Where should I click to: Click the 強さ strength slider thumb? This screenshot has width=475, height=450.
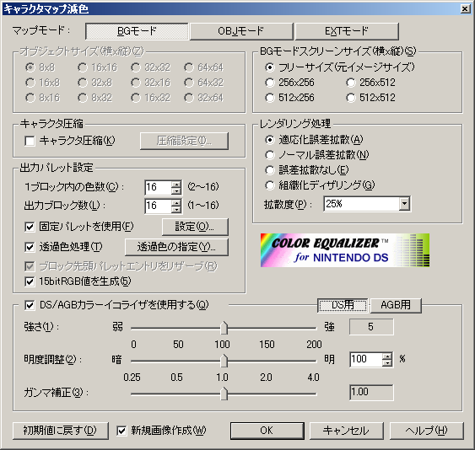(224, 328)
